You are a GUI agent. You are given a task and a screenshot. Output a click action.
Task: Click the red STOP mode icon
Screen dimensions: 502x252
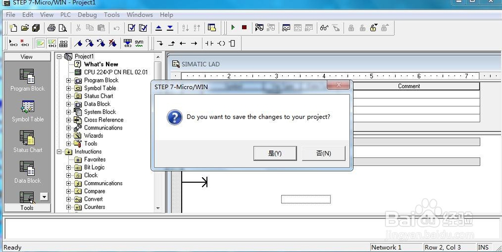[244, 28]
